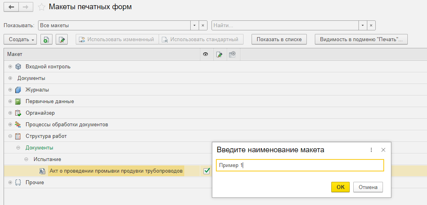Close the layout name dialog
Image resolution: width=427 pixels, height=205 pixels.
pyautogui.click(x=383, y=150)
